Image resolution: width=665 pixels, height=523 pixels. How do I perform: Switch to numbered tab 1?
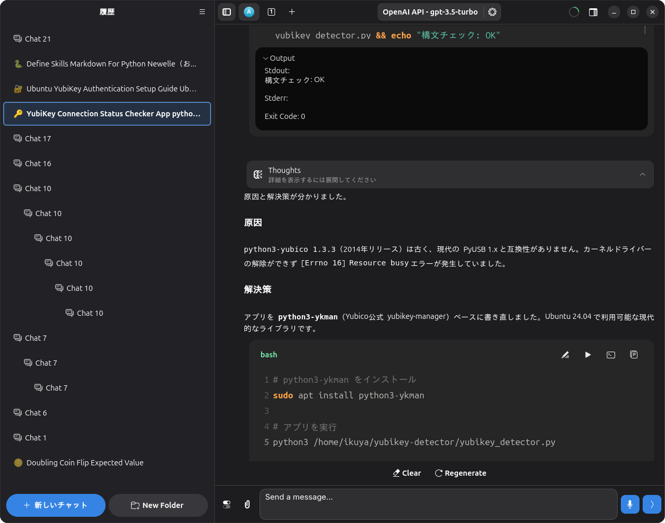(x=271, y=11)
